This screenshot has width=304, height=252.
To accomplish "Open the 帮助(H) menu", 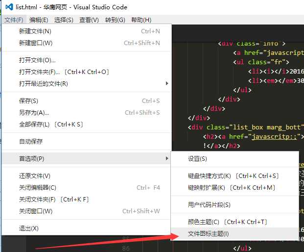I will click(141, 20).
